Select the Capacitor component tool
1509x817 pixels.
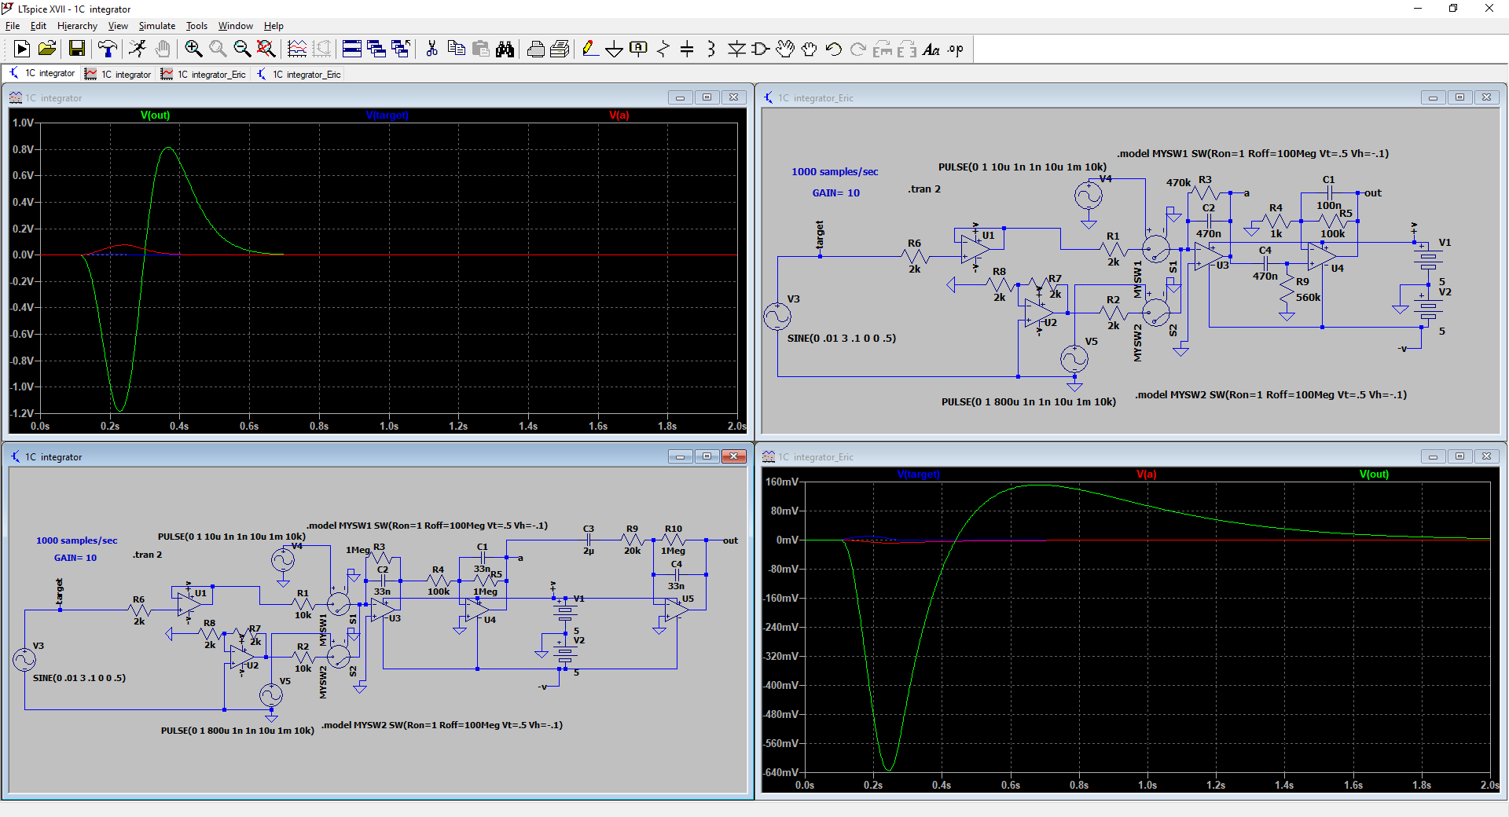[686, 49]
